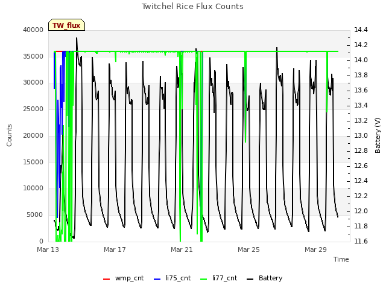
Task: Click the 11.6 battery axis label
Action: coord(361,241)
